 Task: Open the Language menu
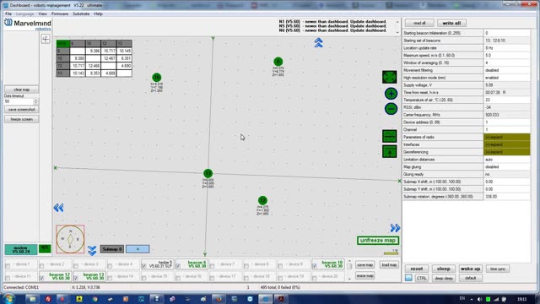[24, 14]
